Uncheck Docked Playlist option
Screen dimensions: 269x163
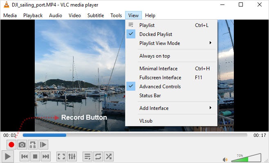click(171, 34)
